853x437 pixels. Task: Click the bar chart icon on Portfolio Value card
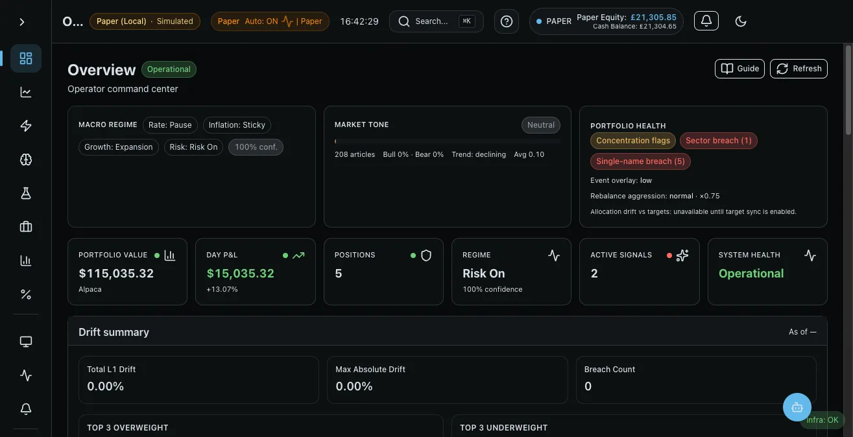click(x=170, y=255)
